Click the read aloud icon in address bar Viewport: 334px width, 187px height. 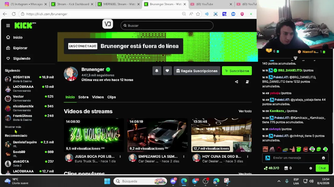tap(191, 14)
